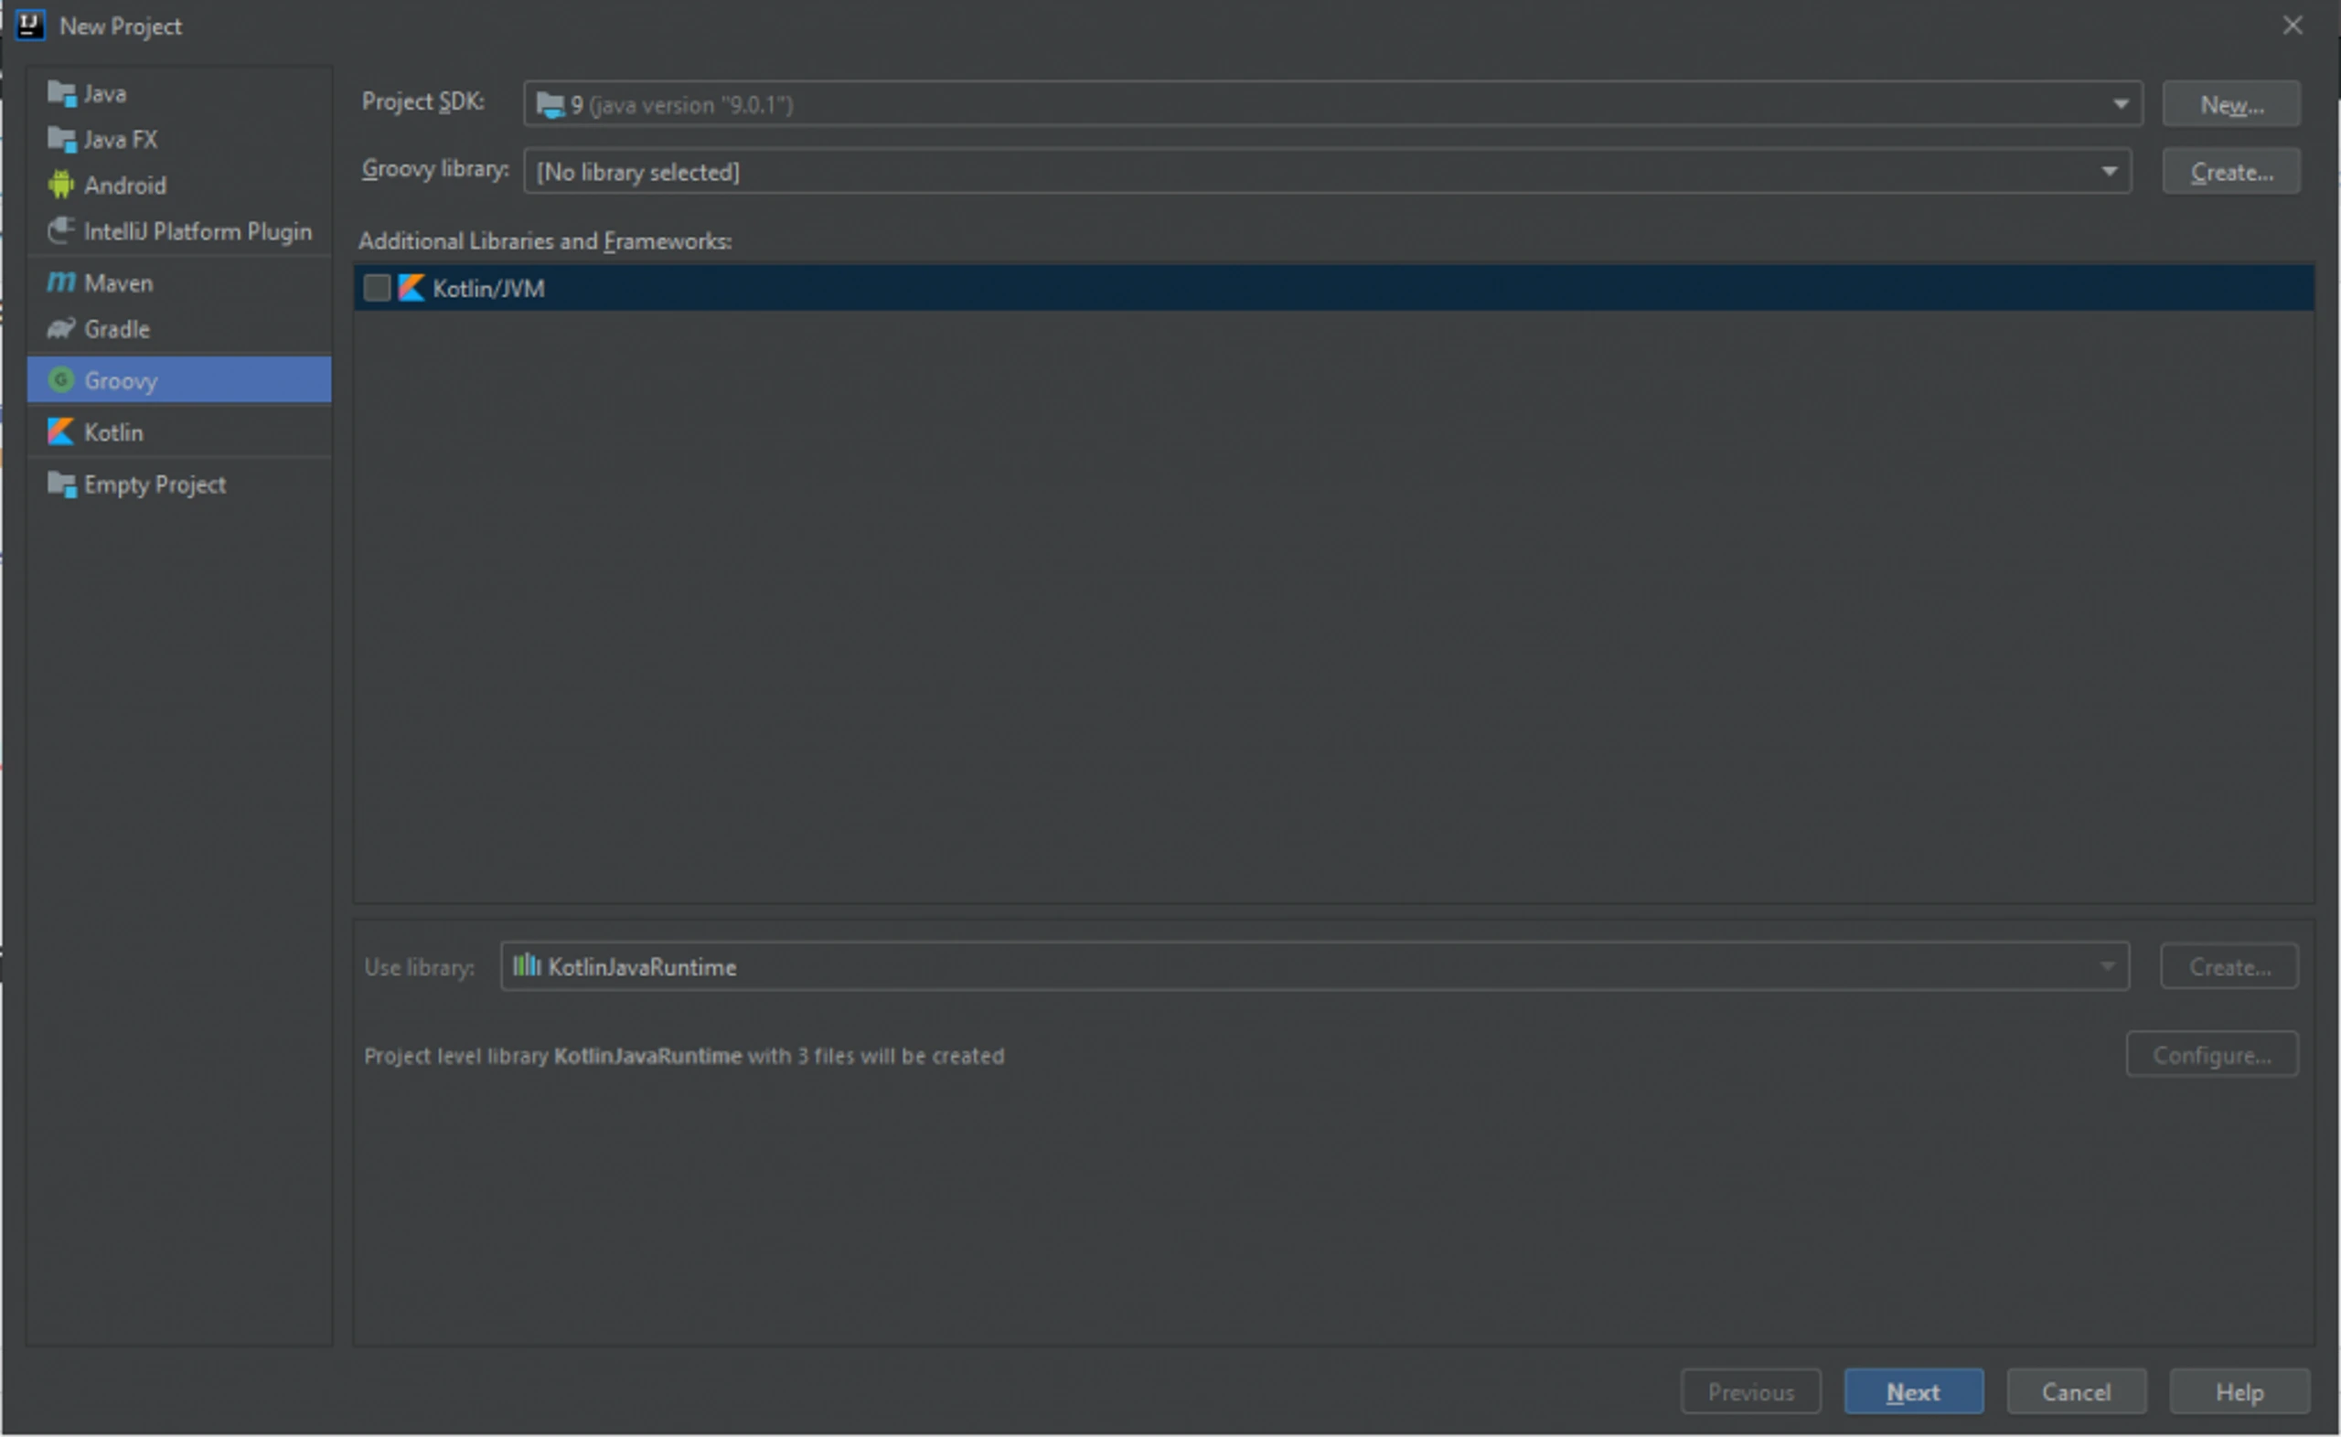Open the Use library KotlinJavaRuntime combo box
Image resolution: width=2341 pixels, height=1437 pixels.
[1314, 966]
